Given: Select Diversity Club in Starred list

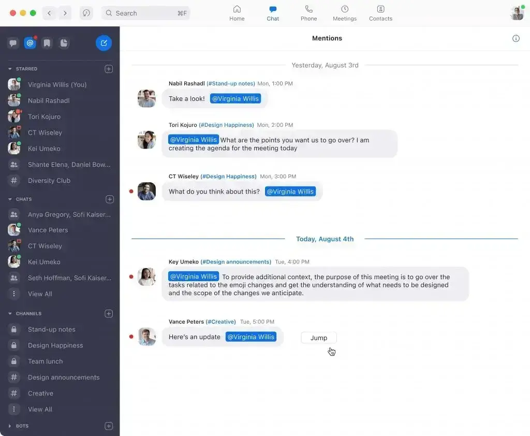Looking at the screenshot, I should (49, 180).
